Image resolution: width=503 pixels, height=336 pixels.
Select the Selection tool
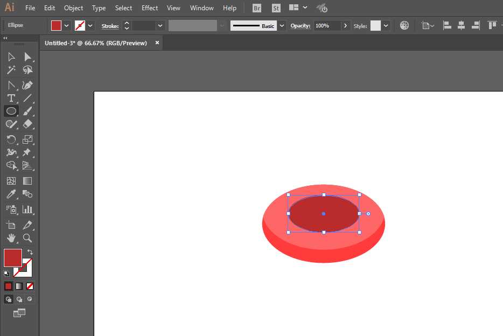point(12,57)
